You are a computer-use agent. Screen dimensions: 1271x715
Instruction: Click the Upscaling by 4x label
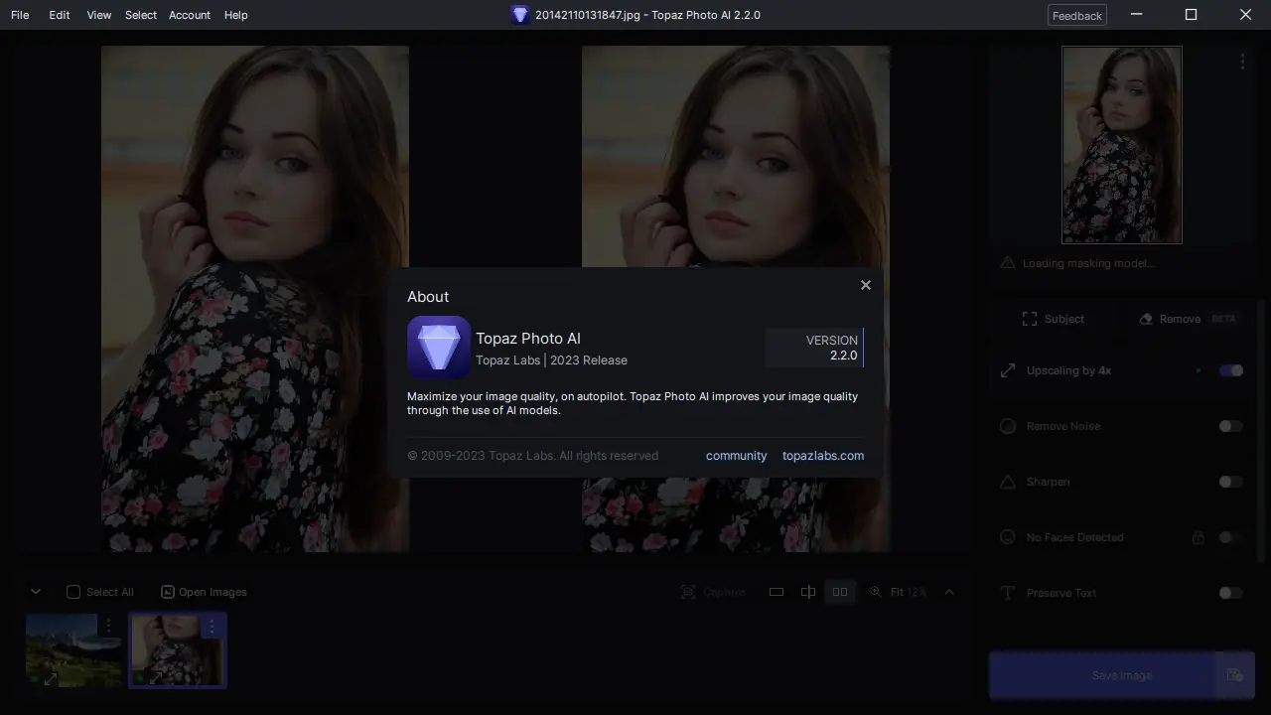tap(1068, 370)
